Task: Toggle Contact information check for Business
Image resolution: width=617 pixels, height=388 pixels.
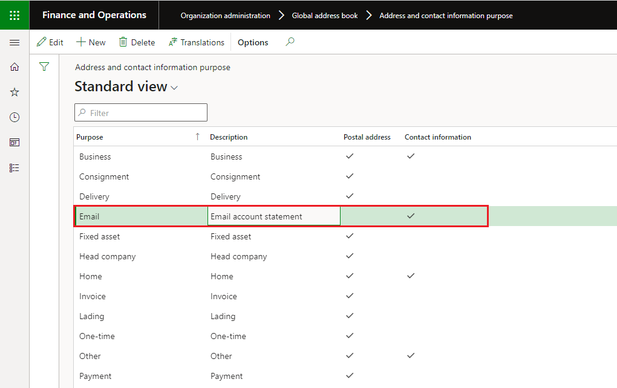Action: coord(411,156)
